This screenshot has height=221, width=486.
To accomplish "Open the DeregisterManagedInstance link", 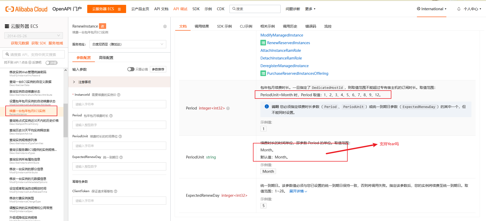I will 284,66.
